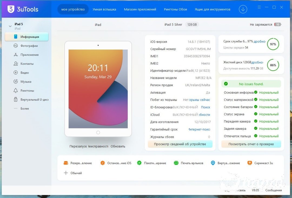
Task: Click the green check beside No issues found
Action: tap(226, 84)
